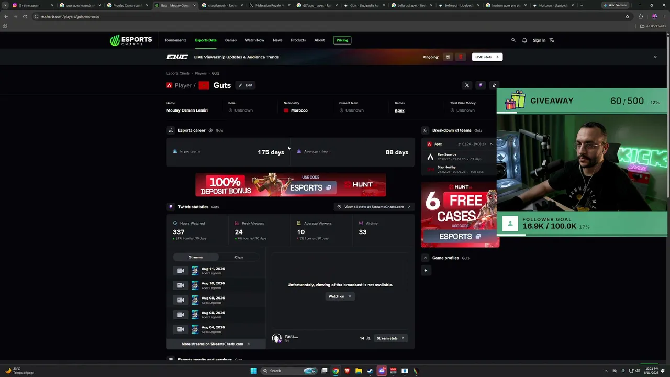Click the Pricing button
The image size is (670, 377).
[342, 40]
